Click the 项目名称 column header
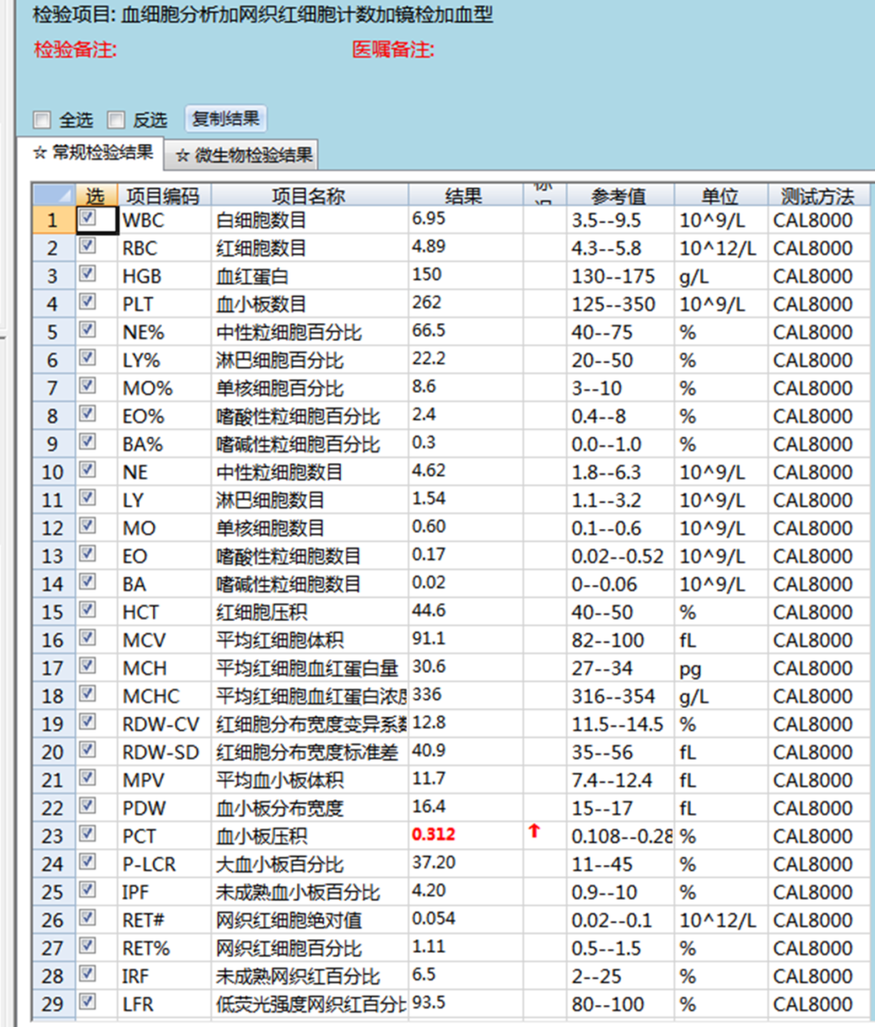This screenshot has width=875, height=1027. point(309,195)
